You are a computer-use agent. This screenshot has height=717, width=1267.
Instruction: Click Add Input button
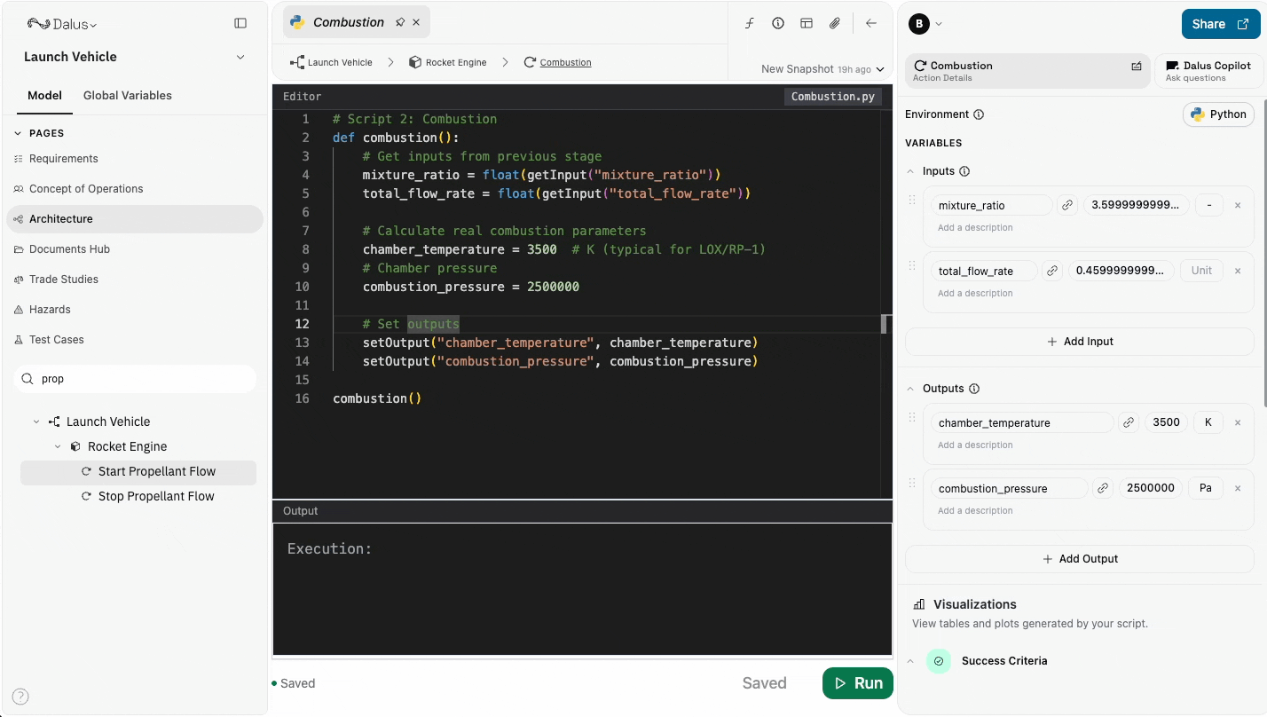coord(1080,342)
